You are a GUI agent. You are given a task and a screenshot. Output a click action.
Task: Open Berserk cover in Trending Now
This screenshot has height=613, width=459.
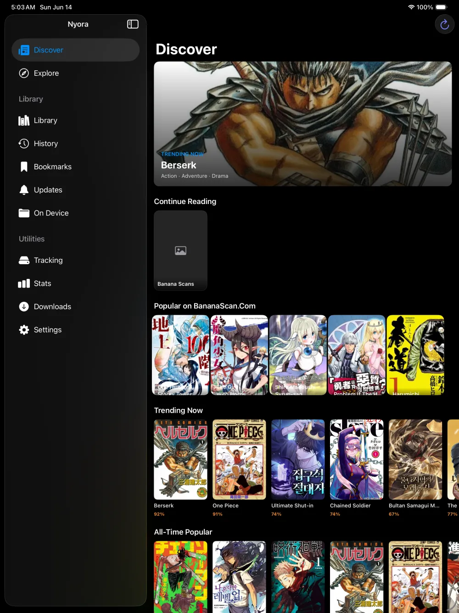click(x=180, y=460)
